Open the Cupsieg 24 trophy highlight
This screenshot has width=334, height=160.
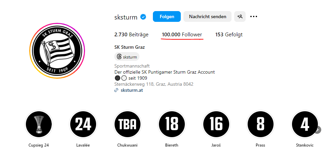[x=39, y=124]
